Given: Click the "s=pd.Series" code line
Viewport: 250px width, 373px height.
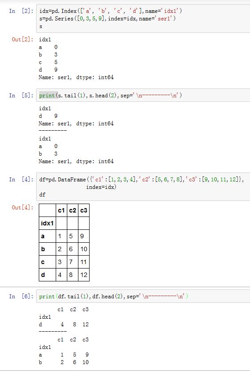Looking at the screenshot, I should click(107, 19).
